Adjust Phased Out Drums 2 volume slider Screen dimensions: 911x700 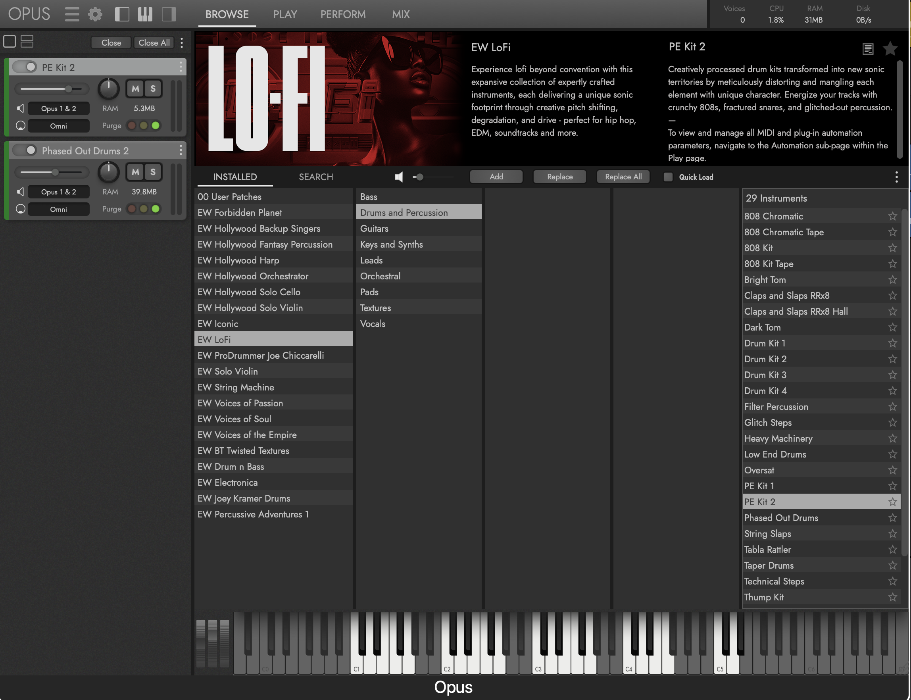(51, 172)
